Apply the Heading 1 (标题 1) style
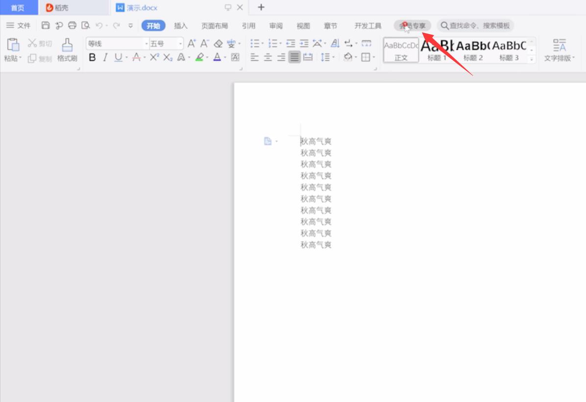This screenshot has width=586, height=402. [x=437, y=50]
